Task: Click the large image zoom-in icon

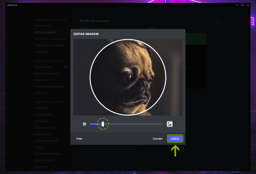Action: pos(170,124)
